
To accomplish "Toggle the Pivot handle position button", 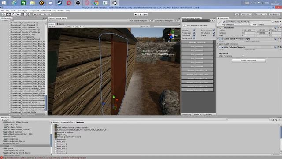I will (x=37, y=15).
